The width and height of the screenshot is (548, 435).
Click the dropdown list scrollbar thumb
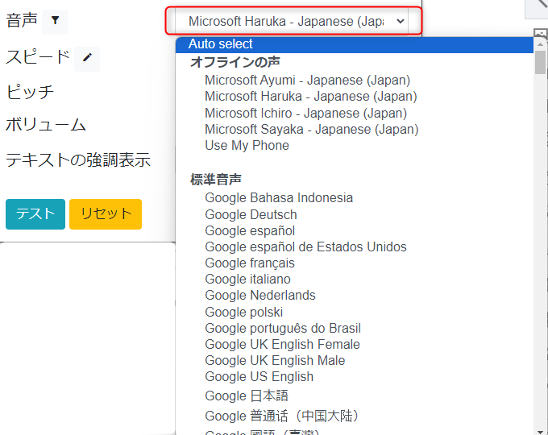540,62
